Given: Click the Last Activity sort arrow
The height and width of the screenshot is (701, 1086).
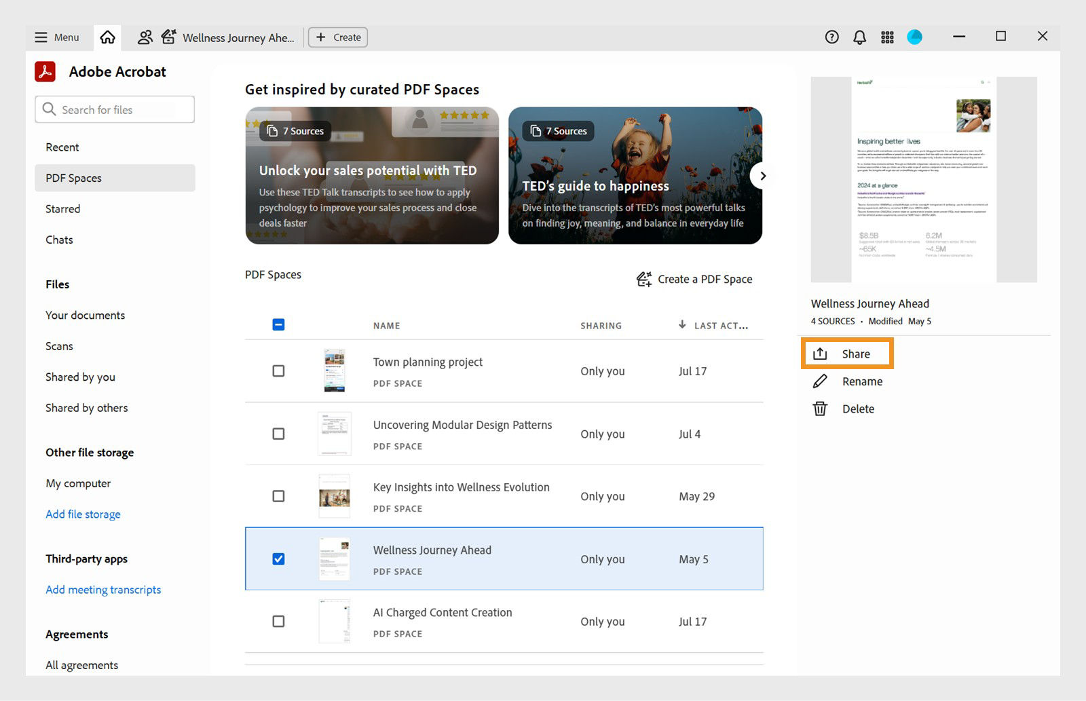Looking at the screenshot, I should click(681, 325).
